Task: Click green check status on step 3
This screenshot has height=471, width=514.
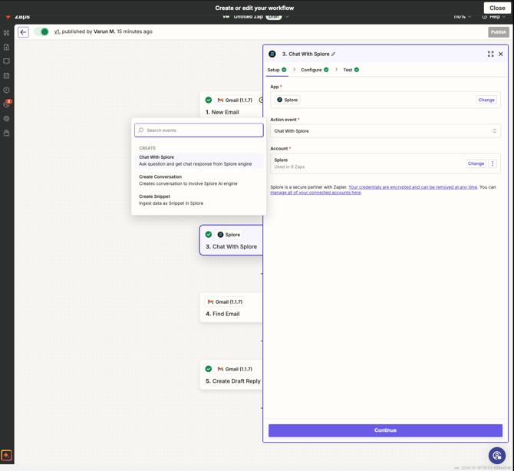Action: 209,235
